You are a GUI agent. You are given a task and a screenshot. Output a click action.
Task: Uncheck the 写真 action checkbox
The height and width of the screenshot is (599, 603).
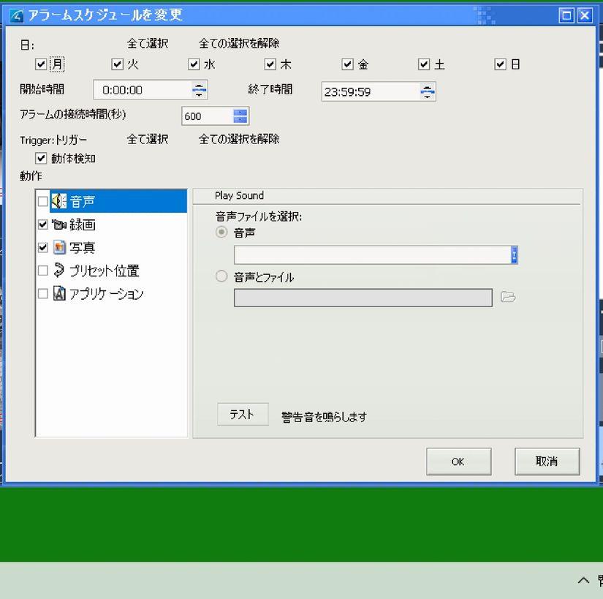(42, 247)
